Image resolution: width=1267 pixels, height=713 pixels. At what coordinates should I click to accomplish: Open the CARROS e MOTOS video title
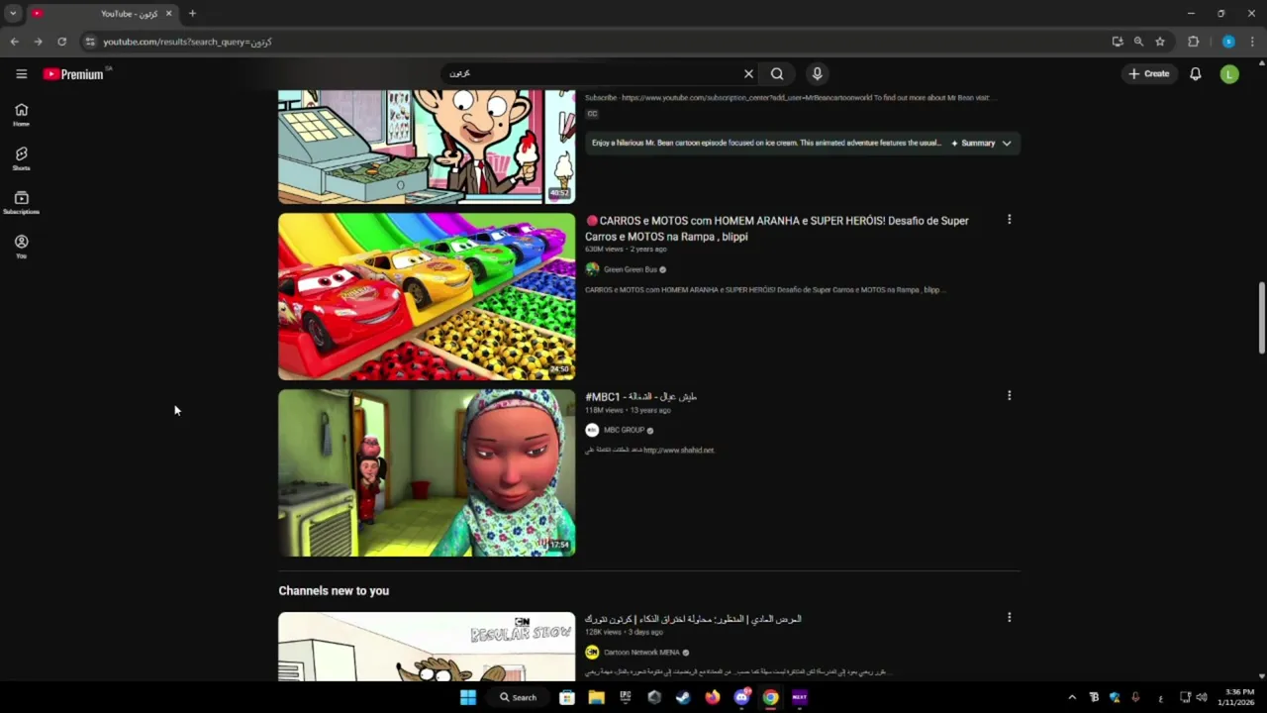click(777, 229)
